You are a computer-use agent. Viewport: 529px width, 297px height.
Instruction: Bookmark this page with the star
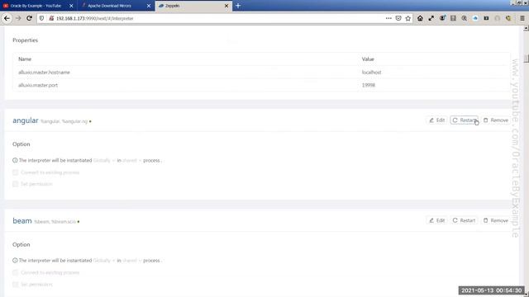[x=407, y=18]
